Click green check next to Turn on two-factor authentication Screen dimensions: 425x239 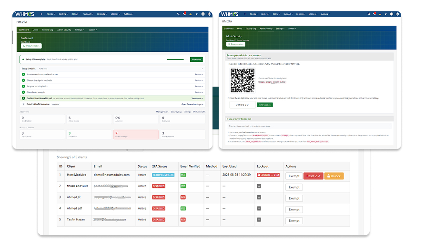pos(23,75)
